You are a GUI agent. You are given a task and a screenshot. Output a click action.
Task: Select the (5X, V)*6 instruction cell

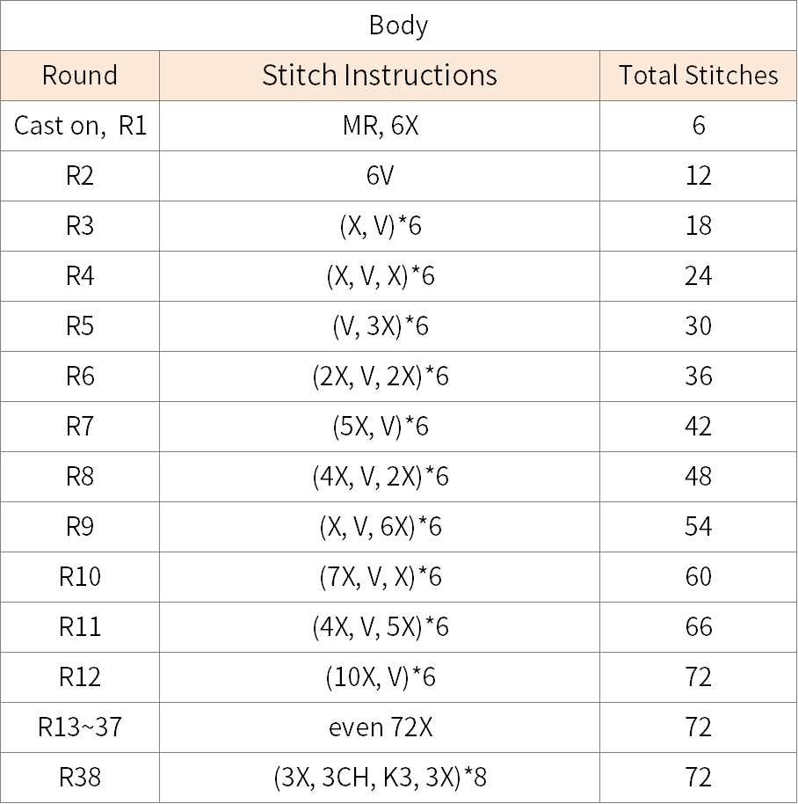click(x=380, y=427)
